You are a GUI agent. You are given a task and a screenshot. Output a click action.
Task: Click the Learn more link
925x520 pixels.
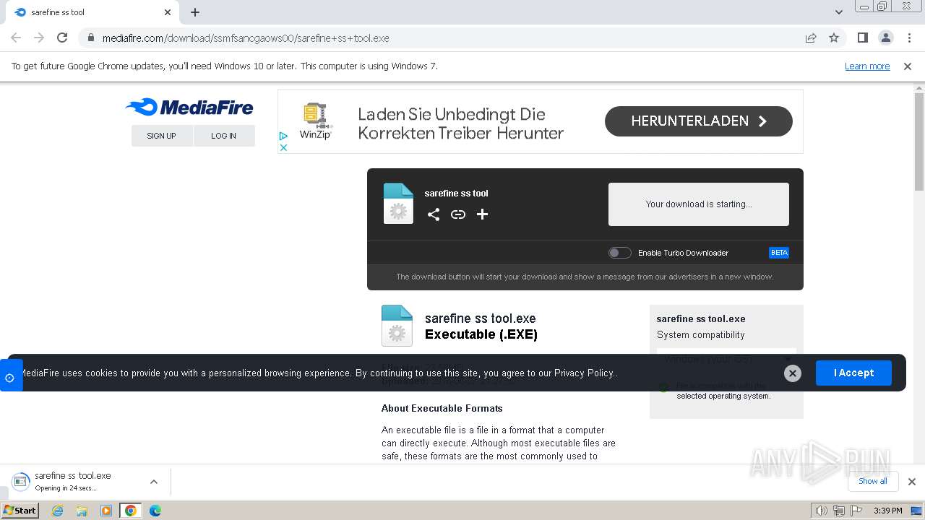coord(867,66)
